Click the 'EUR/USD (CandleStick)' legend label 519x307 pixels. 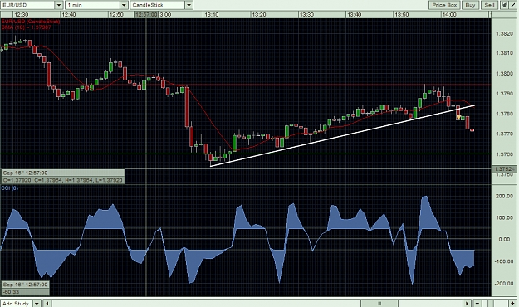(x=31, y=22)
